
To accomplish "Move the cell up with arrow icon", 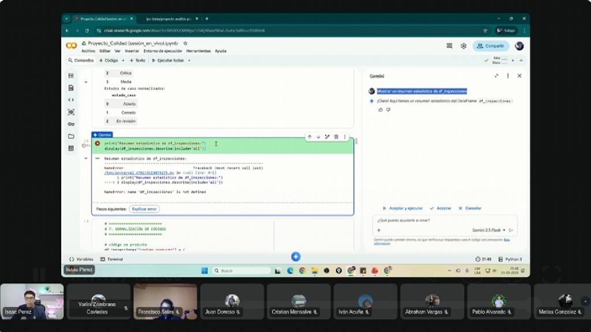I will tap(309, 137).
